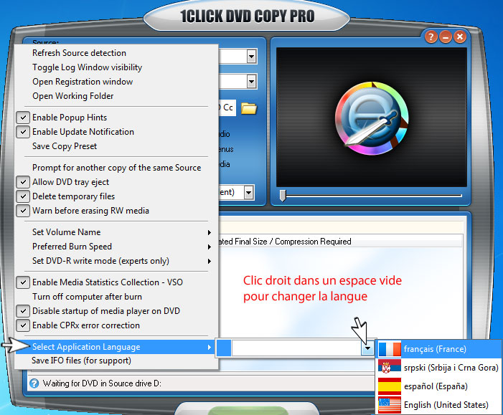Viewport: 503px width, 415px height.
Task: Disable Media Statistics Collection - VSO
Action: tap(23, 282)
